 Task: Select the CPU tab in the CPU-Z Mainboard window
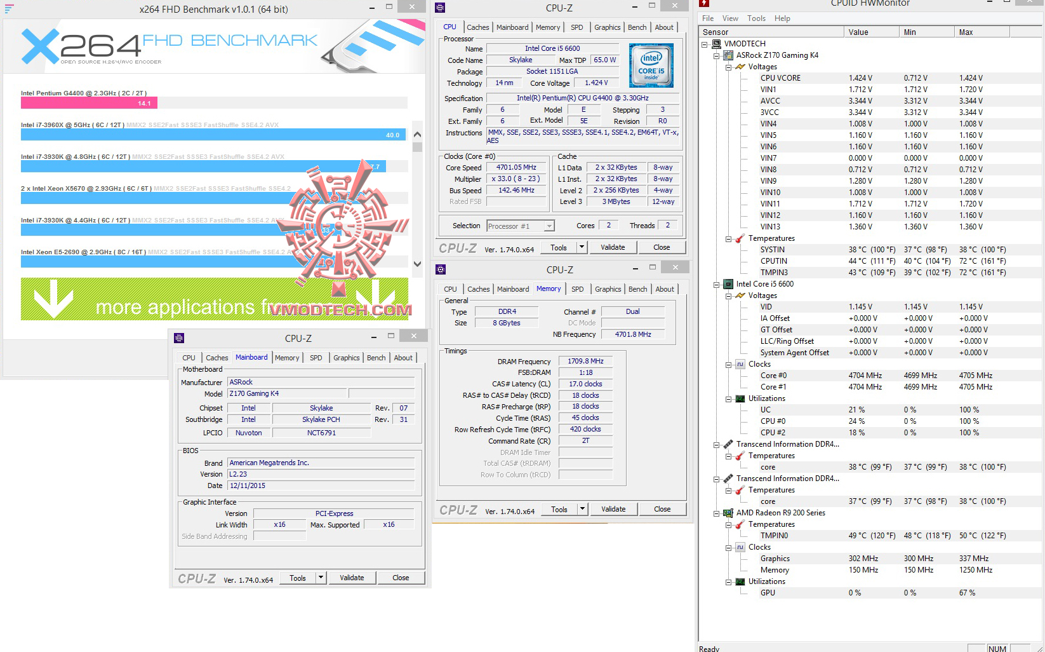point(189,358)
